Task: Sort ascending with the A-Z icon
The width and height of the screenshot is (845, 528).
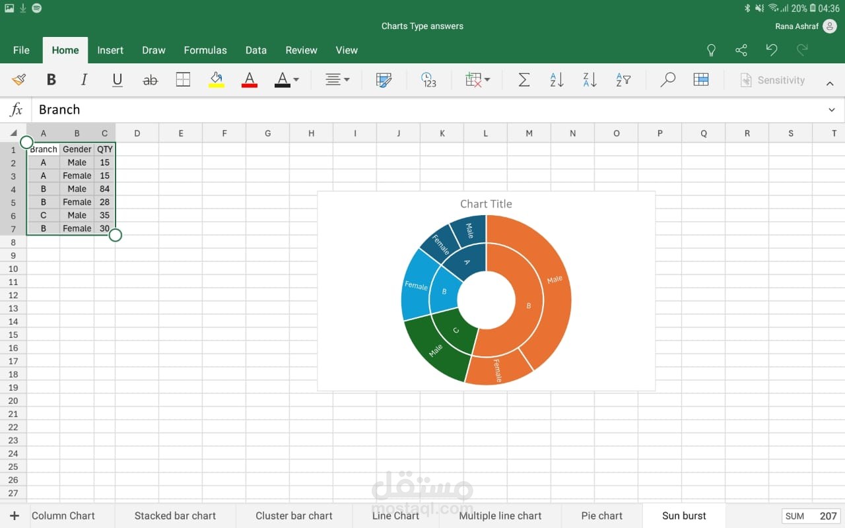Action: coord(557,80)
